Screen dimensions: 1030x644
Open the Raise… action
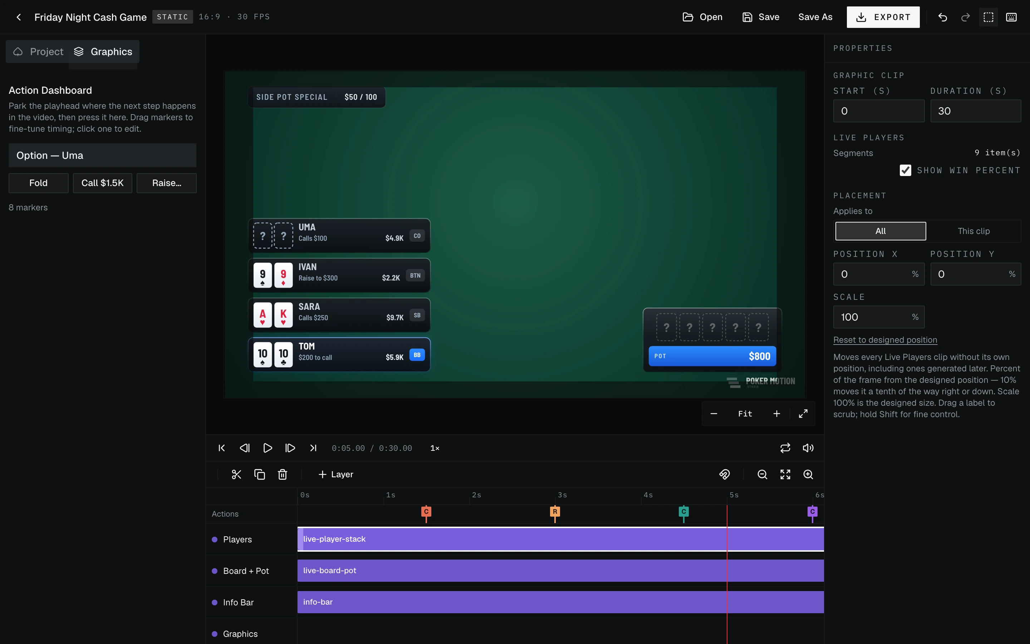coord(166,183)
